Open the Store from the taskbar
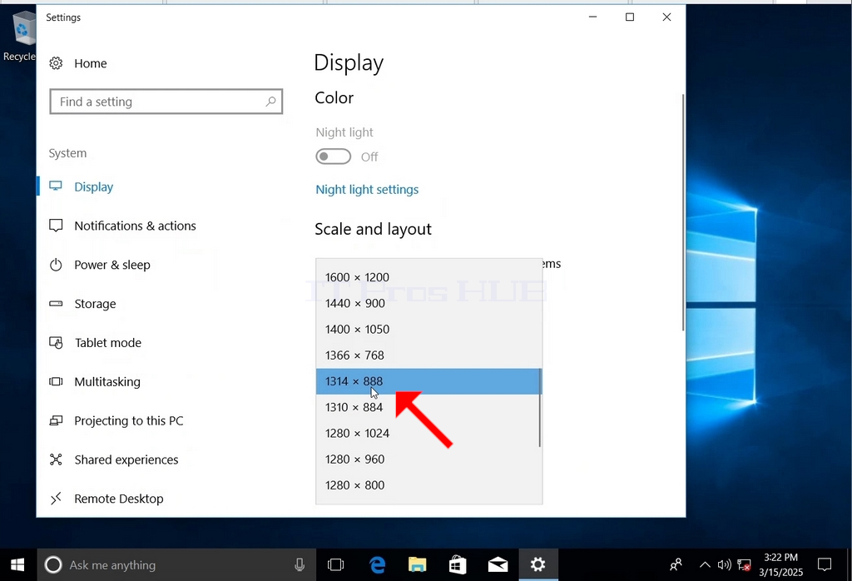852x581 pixels. pos(458,564)
